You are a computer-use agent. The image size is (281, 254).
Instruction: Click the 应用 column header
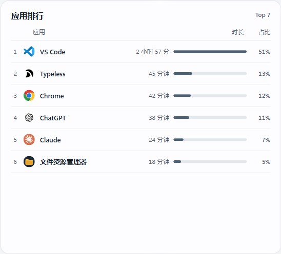coord(38,32)
